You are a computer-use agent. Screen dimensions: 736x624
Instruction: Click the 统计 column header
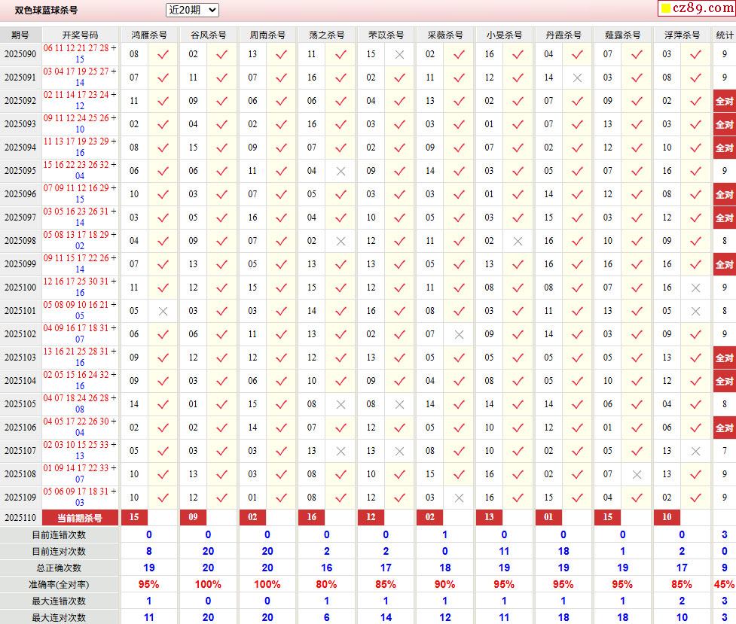tap(724, 35)
